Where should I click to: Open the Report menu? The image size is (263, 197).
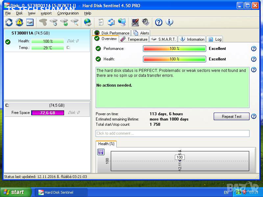pyautogui.click(x=46, y=13)
